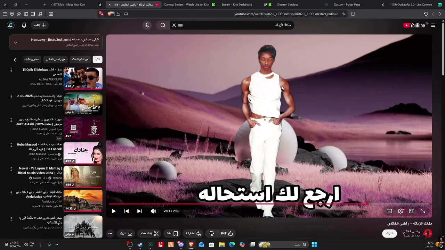Open Steam from the Windows taskbar
This screenshot has width=445, height=250.
click(140, 244)
